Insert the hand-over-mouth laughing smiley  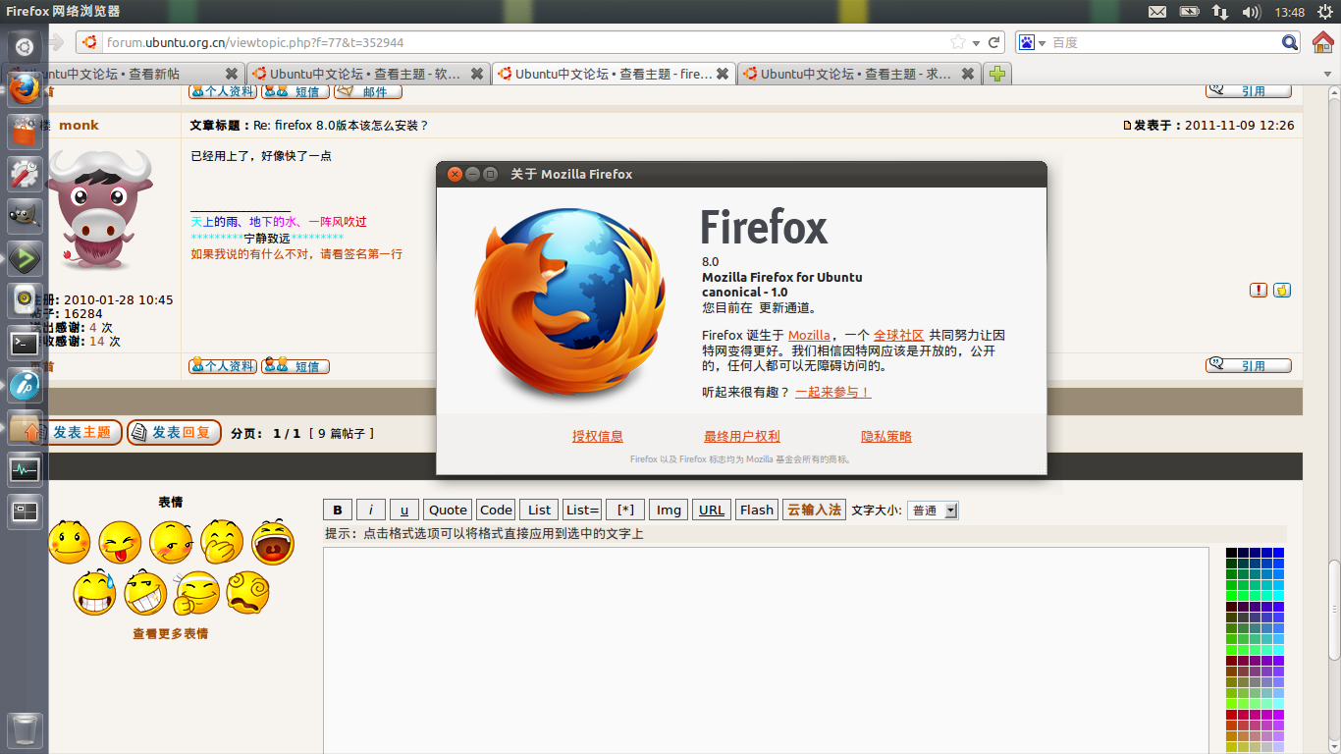pyautogui.click(x=222, y=543)
